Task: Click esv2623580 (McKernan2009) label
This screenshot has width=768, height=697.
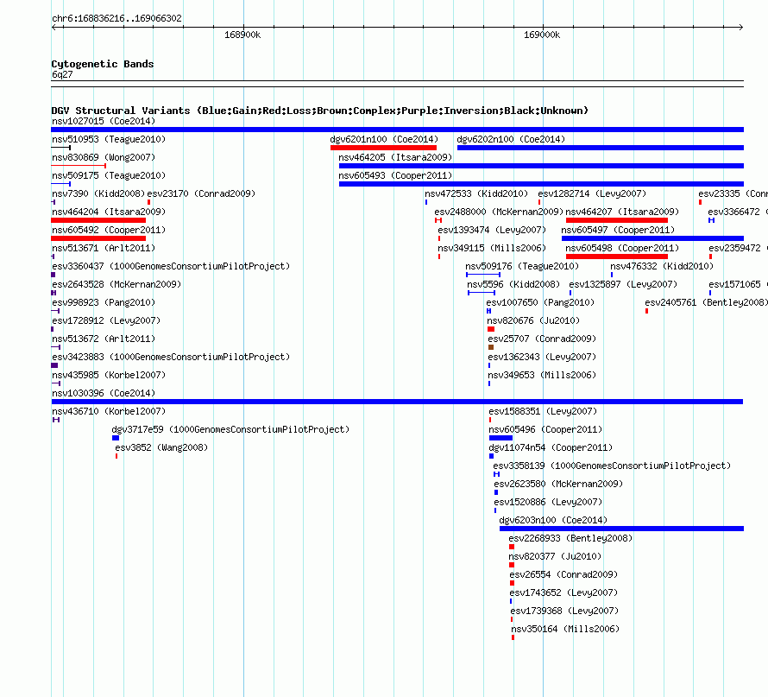Action: click(x=559, y=484)
